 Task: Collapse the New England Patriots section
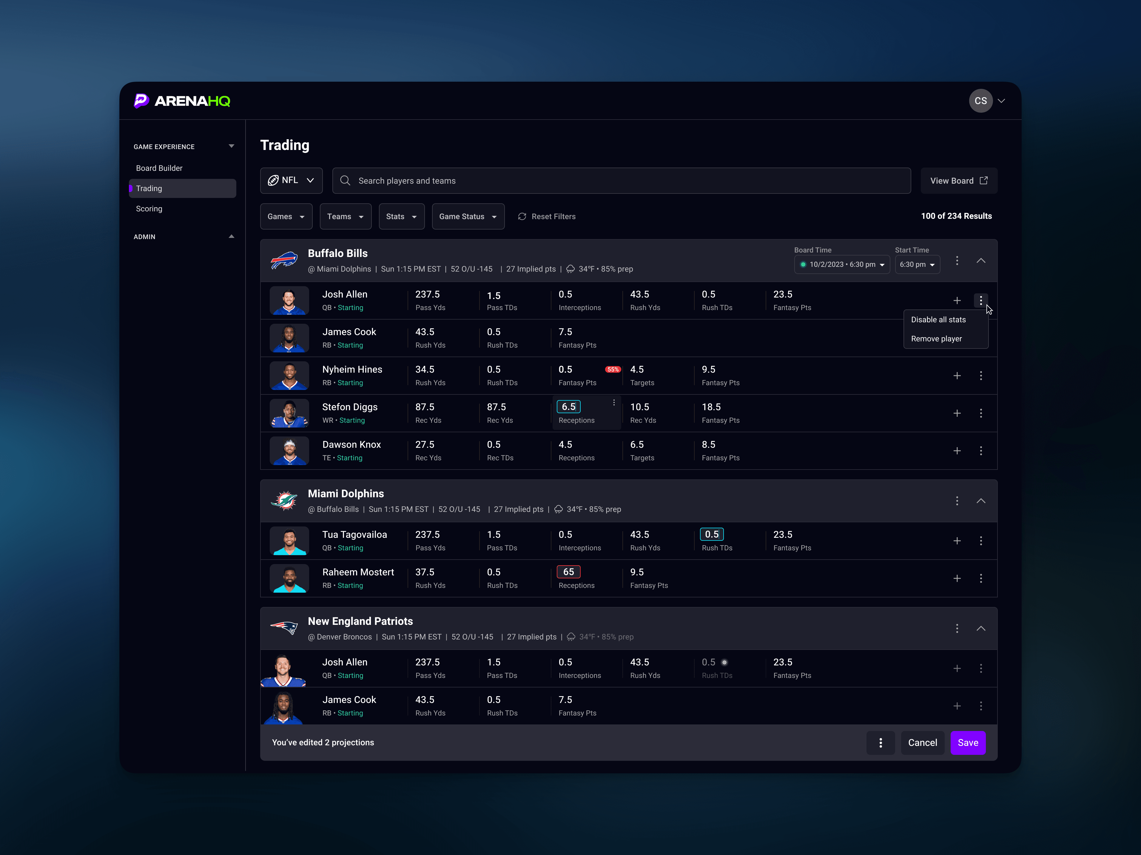pyautogui.click(x=980, y=628)
